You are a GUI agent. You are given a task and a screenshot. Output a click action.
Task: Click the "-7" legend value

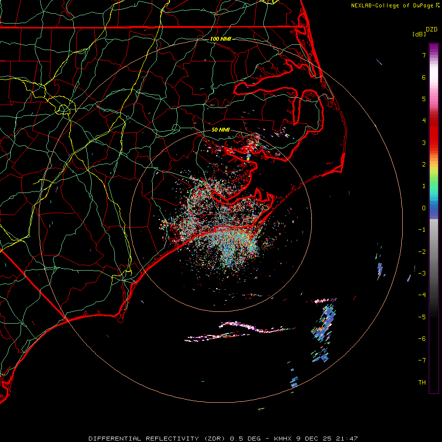(x=422, y=360)
